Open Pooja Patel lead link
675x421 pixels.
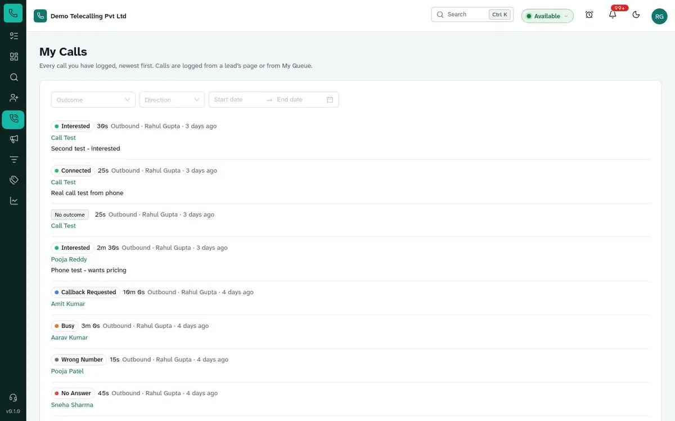pos(67,371)
